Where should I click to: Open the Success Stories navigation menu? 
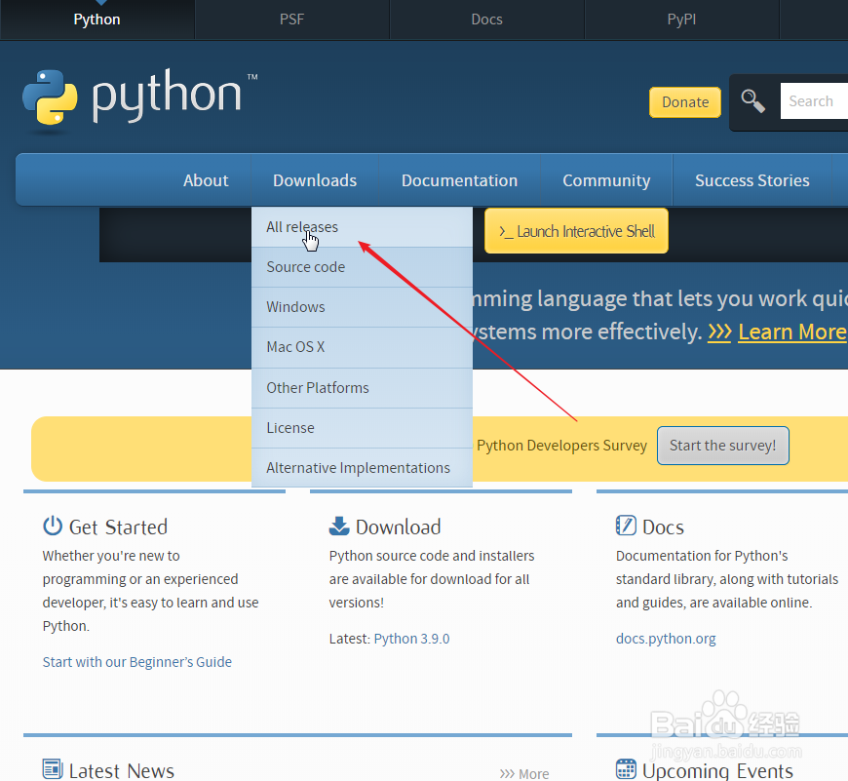(x=752, y=180)
